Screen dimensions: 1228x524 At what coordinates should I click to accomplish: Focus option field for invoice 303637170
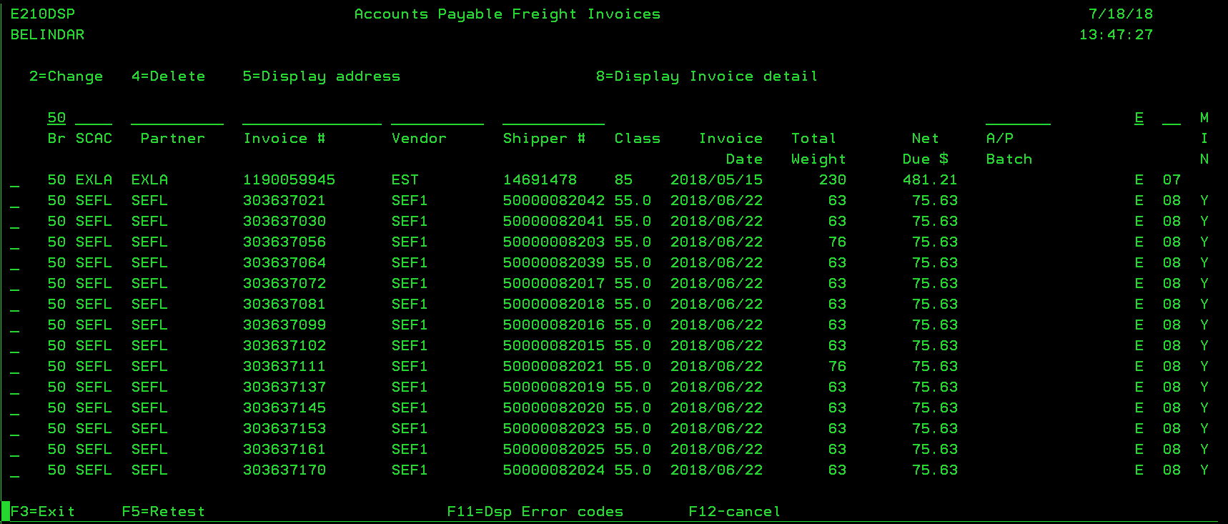coord(15,471)
